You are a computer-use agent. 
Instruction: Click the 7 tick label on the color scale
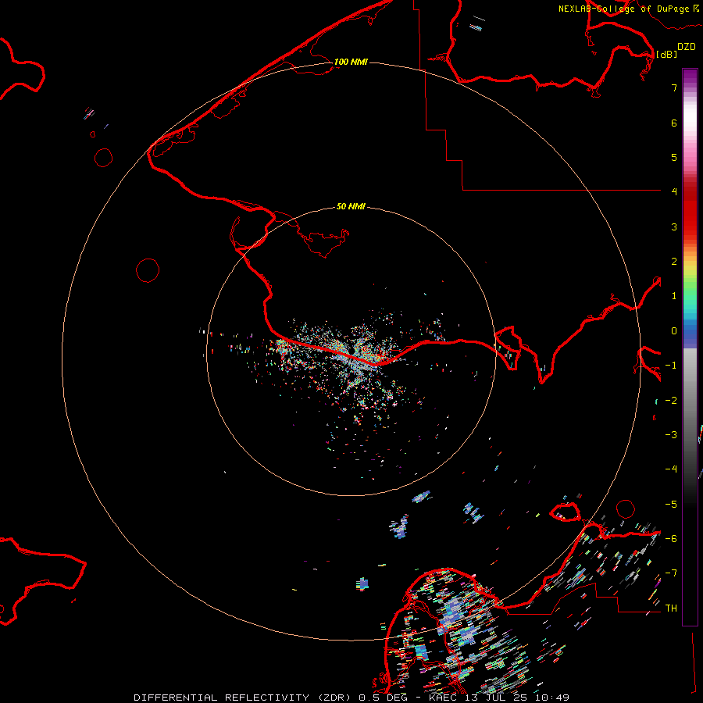pos(674,87)
